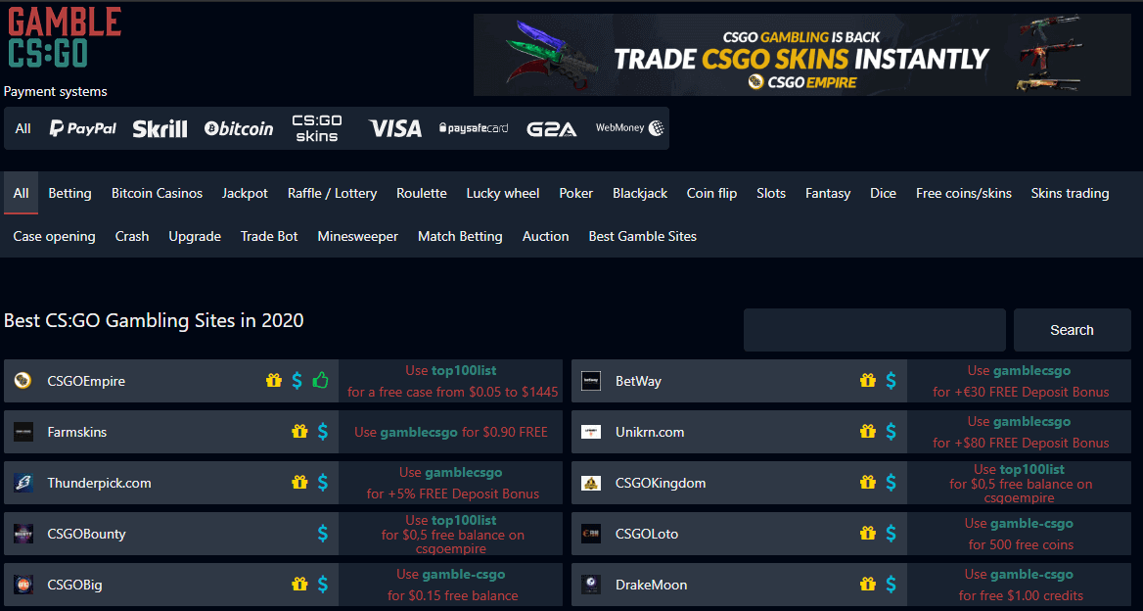The height and width of the screenshot is (611, 1143).
Task: Switch to the Case opening category
Action: tap(54, 236)
